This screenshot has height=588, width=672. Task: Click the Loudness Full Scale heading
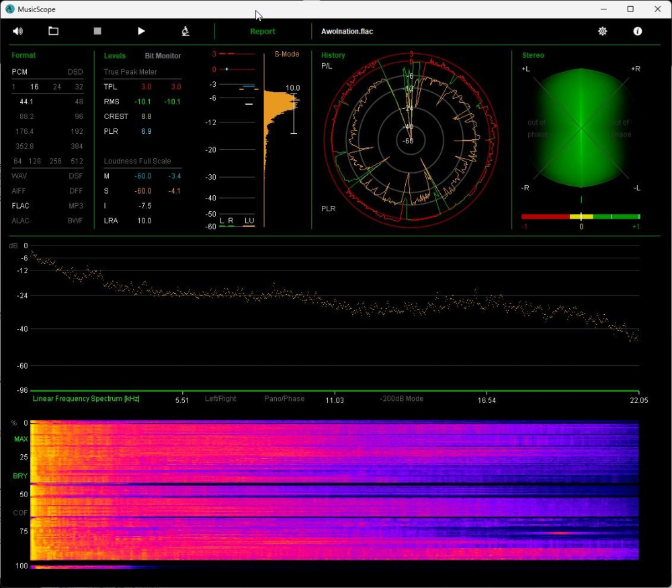[138, 161]
